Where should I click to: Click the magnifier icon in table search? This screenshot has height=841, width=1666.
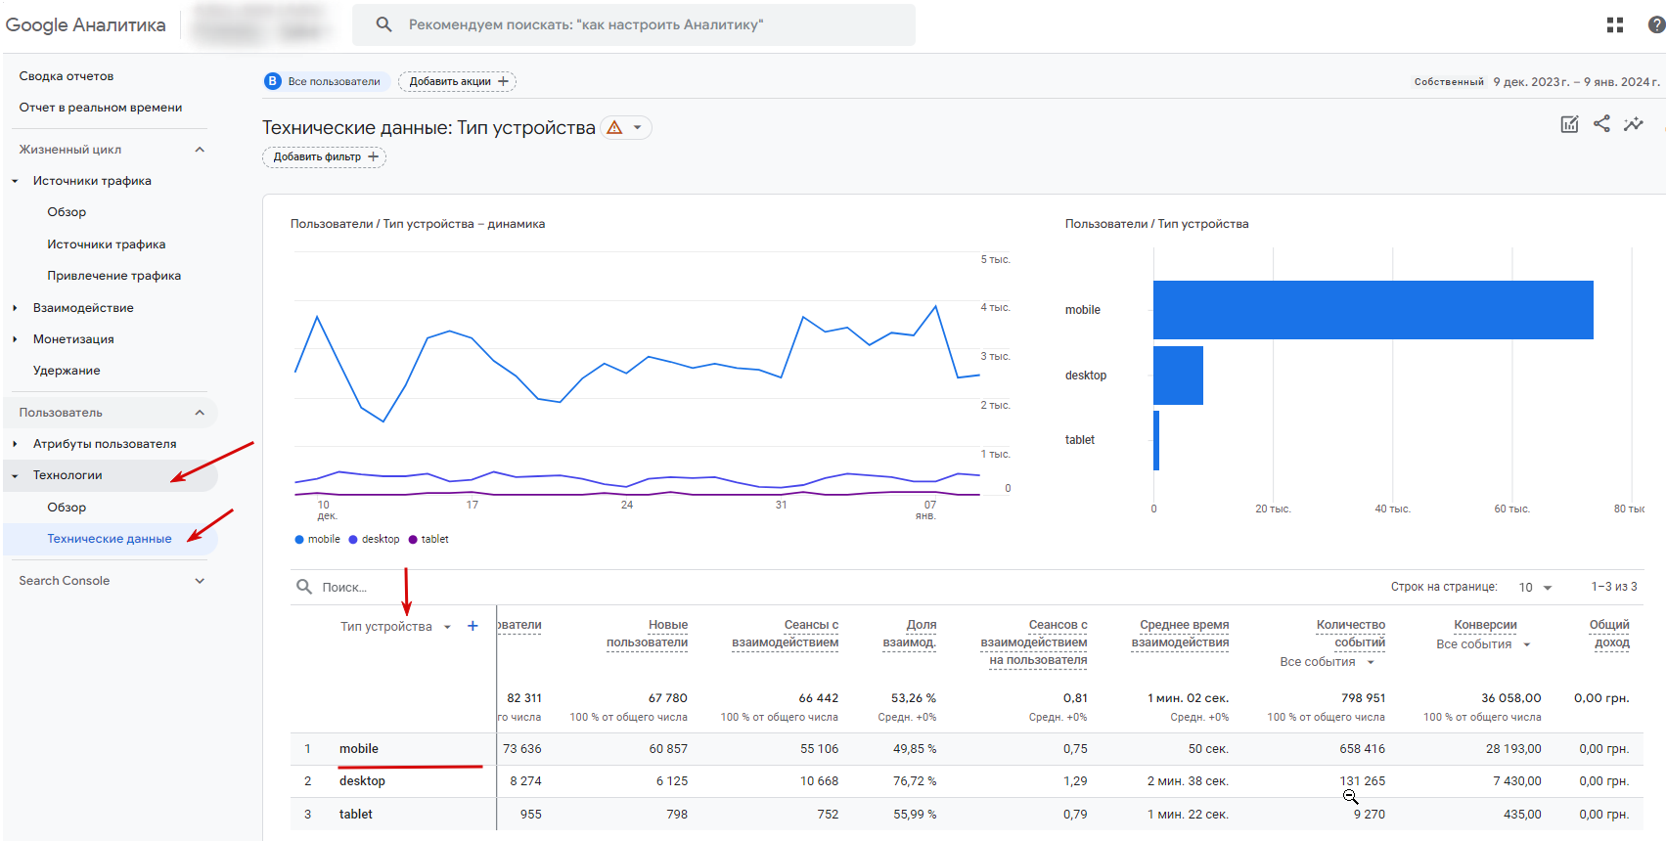click(x=304, y=587)
